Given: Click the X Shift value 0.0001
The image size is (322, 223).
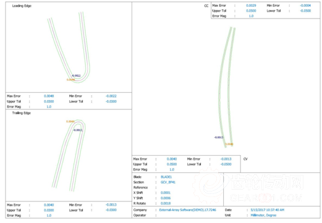Looking at the screenshot, I should click(x=166, y=193).
